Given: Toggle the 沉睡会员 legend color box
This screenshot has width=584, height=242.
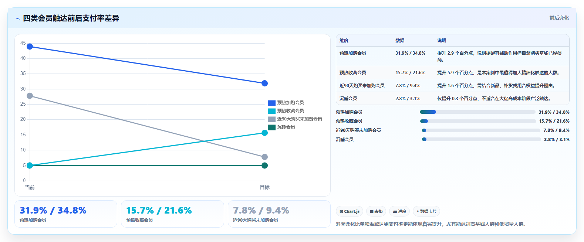Looking at the screenshot, I should pos(271,127).
